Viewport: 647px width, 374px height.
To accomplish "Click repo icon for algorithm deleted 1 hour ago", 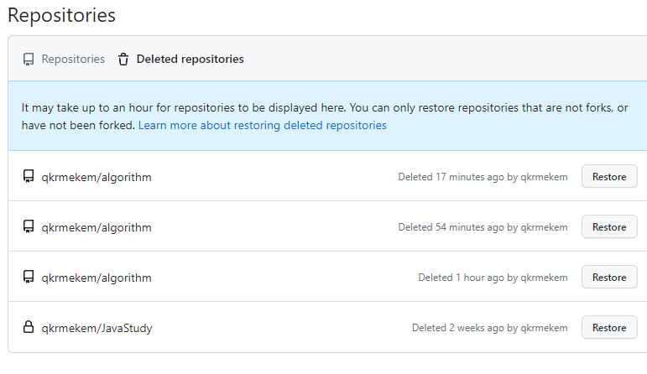I will 29,278.
